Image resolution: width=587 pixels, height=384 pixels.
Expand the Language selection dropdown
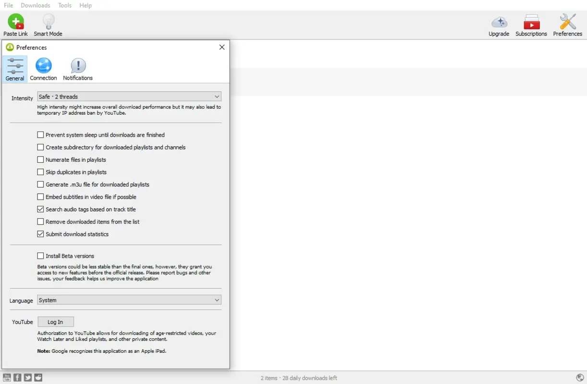pos(129,300)
